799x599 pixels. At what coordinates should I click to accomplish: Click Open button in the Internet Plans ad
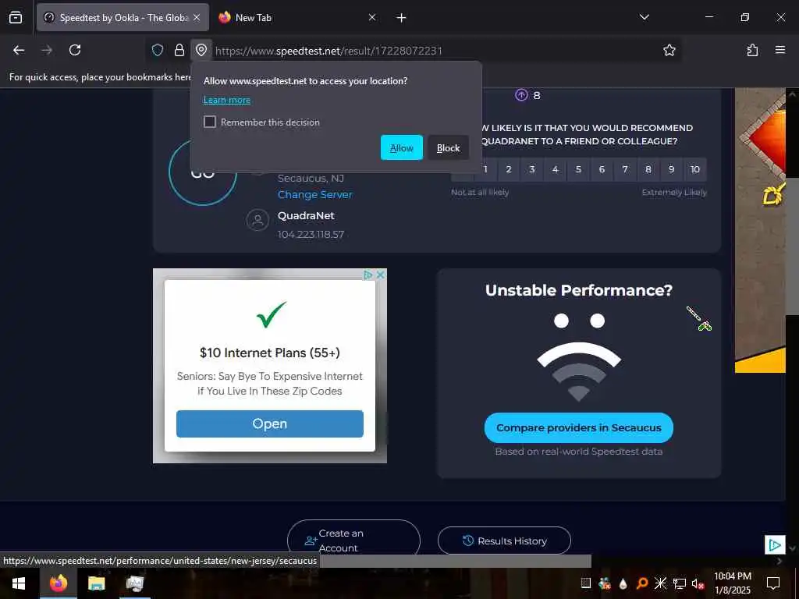point(269,424)
